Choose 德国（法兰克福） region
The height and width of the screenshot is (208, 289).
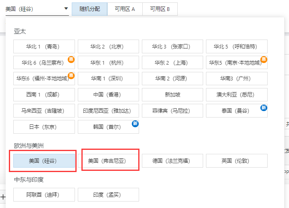click(x=172, y=161)
